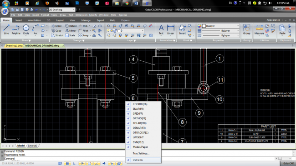This screenshot has height=166, width=296.
Task: Click the Mirror tool
Action: tap(71, 31)
